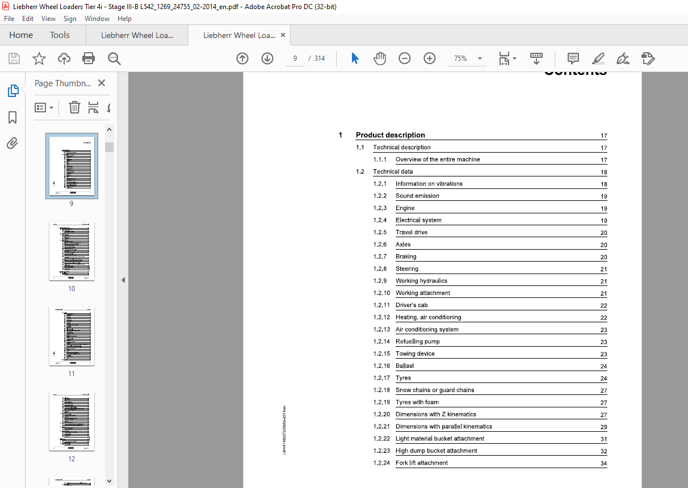Image resolution: width=688 pixels, height=488 pixels.
Task: Select the Highlight text pen tool
Action: tap(598, 58)
